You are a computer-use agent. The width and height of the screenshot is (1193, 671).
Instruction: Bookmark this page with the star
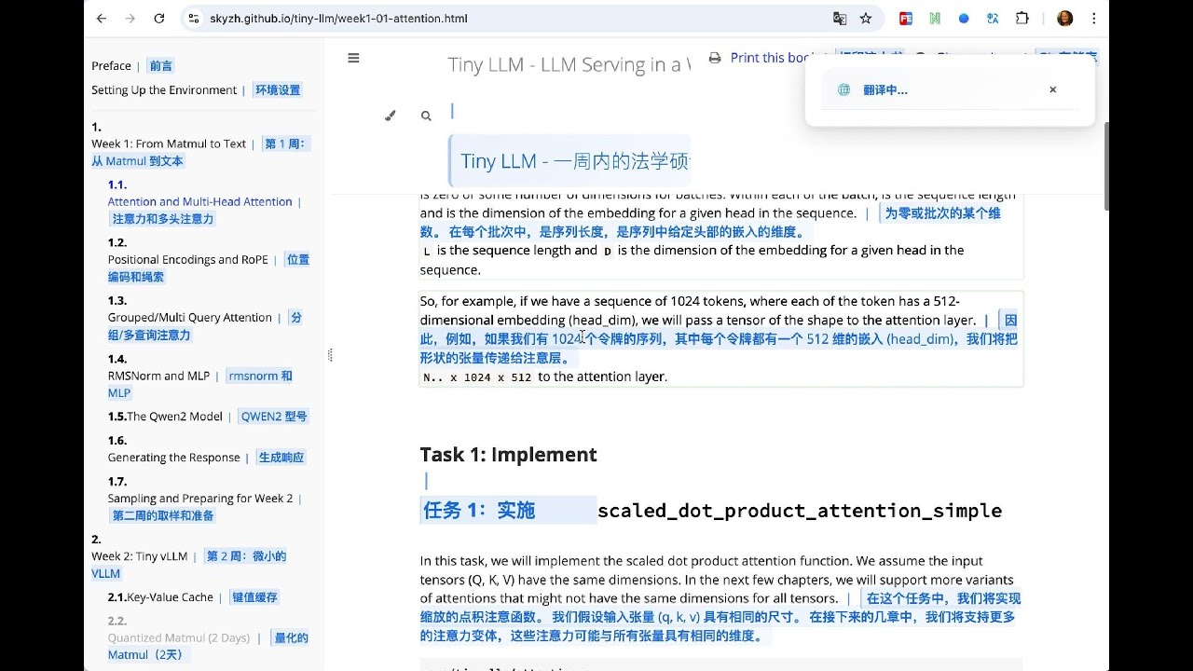(x=866, y=19)
